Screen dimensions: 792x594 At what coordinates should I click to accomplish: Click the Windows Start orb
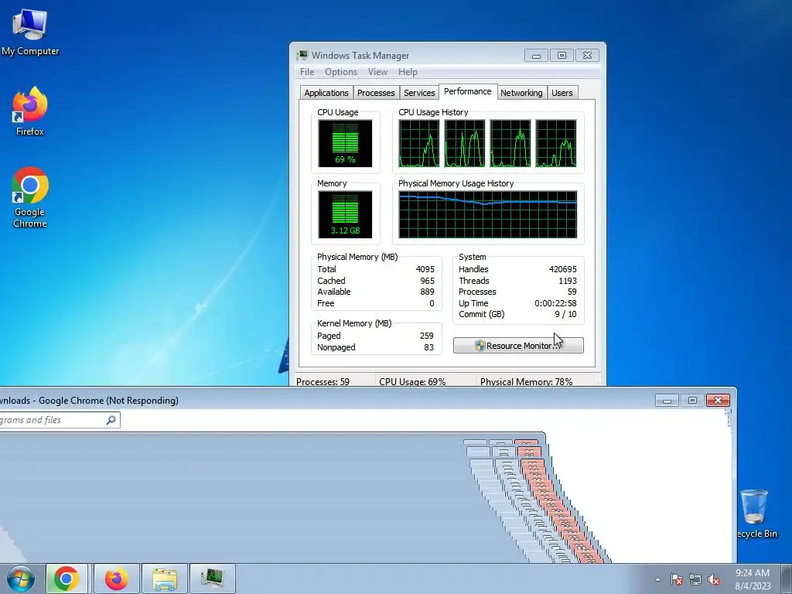20,579
